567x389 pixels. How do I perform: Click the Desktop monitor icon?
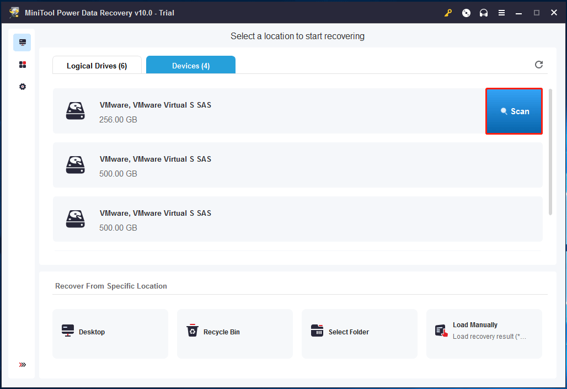click(x=68, y=331)
